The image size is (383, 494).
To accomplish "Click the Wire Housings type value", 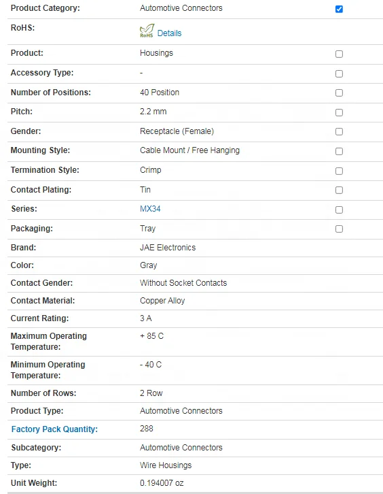I will pos(166,465).
